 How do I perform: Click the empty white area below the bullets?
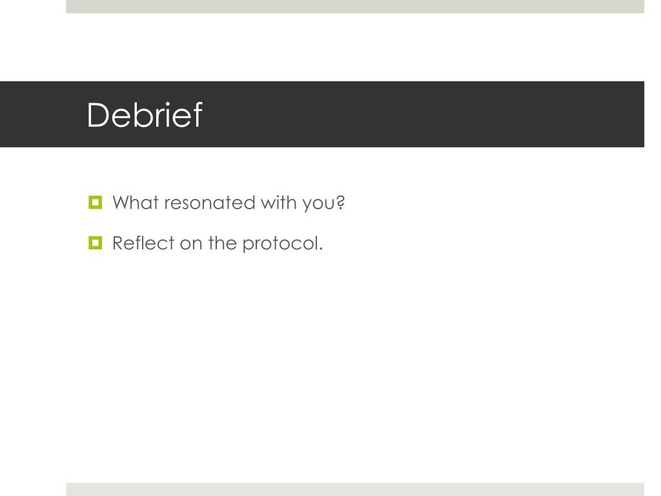pos(355,367)
